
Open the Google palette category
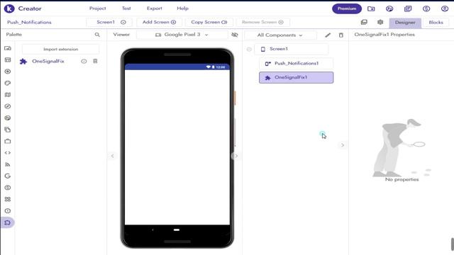[8, 176]
